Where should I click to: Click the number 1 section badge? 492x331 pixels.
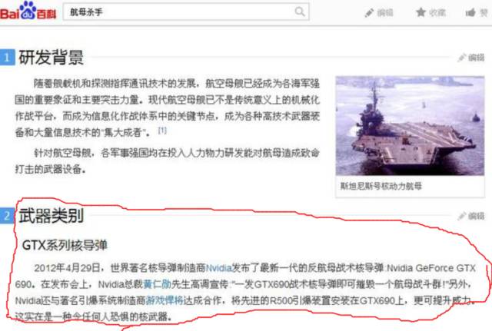point(7,58)
